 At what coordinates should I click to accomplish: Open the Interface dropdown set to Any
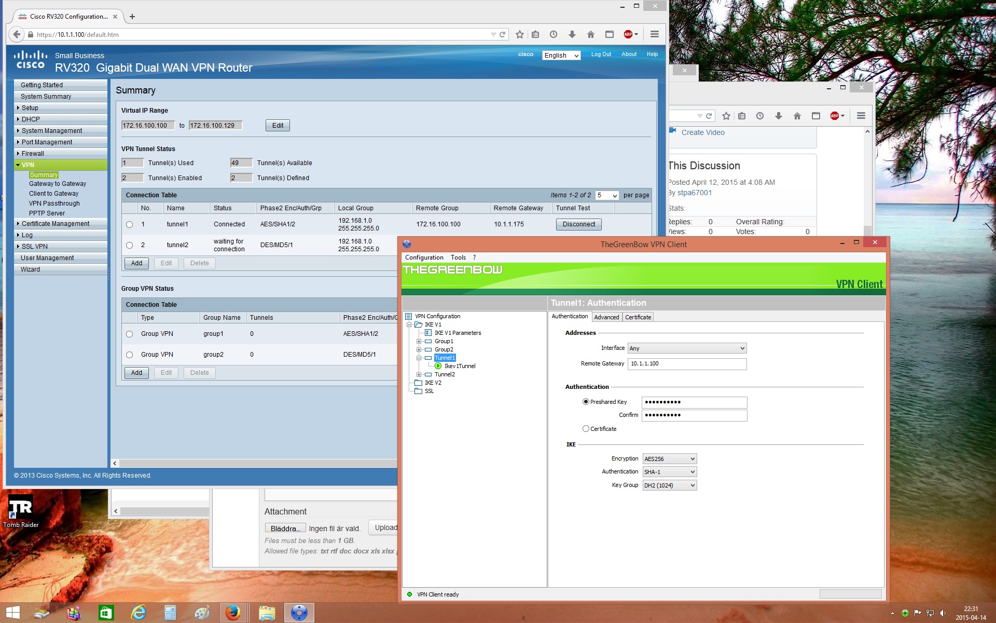tap(687, 348)
